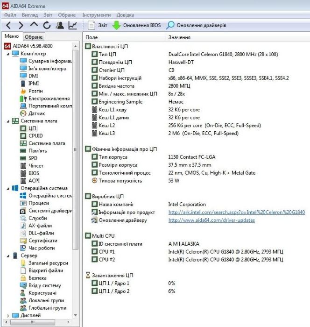Select the ЦП tree item

click(28, 128)
